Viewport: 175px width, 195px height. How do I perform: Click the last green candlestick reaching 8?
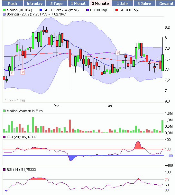162,63
